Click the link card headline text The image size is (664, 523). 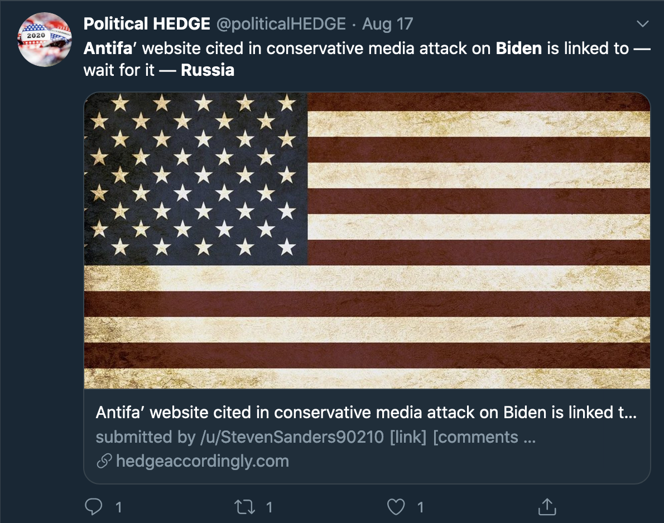point(366,412)
